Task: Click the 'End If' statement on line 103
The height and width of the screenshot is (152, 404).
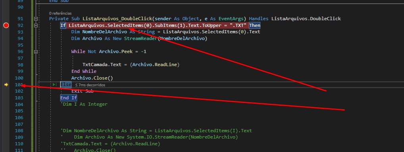Action: (69, 97)
